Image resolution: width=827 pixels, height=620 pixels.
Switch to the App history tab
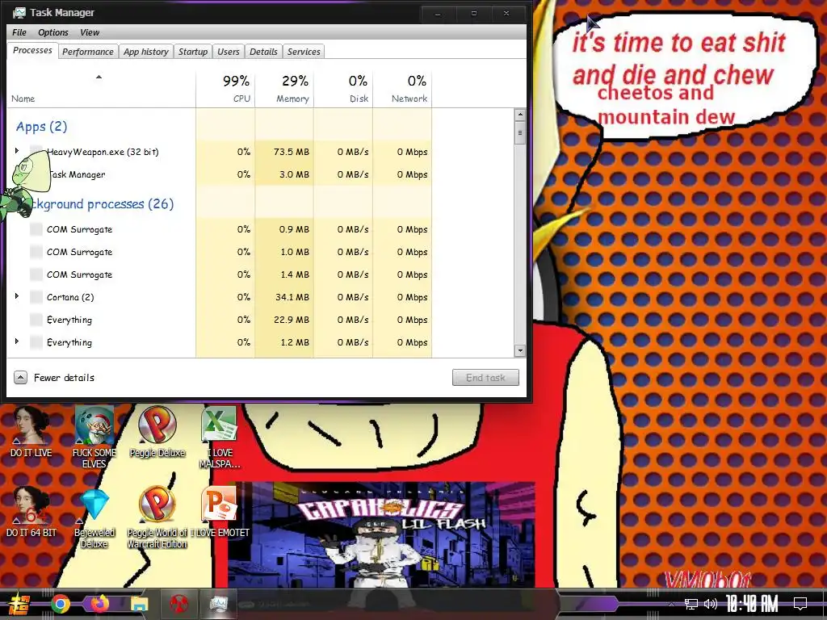coord(146,52)
